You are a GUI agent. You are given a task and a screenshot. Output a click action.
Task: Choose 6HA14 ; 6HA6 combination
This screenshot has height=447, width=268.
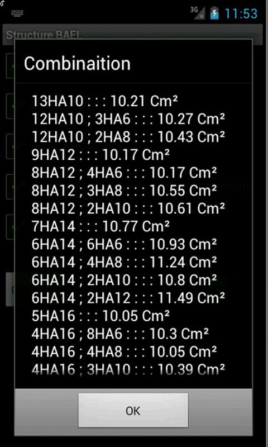coord(124,244)
